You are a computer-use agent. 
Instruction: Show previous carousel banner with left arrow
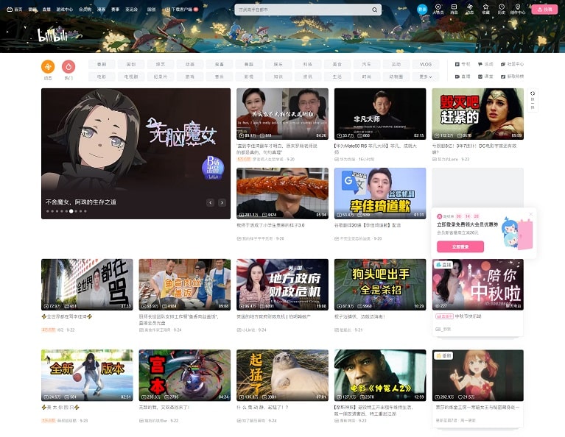pyautogui.click(x=211, y=202)
